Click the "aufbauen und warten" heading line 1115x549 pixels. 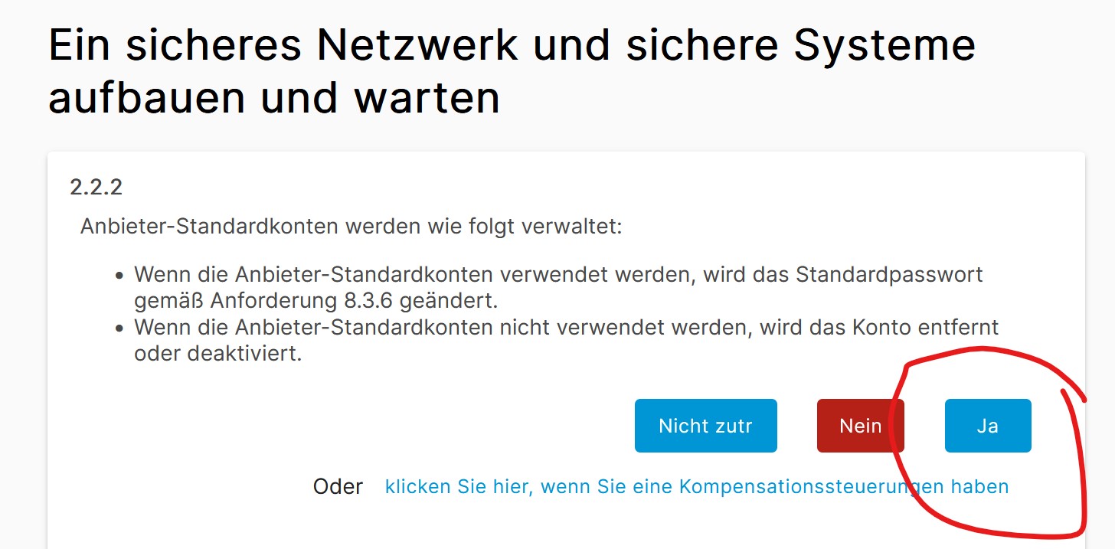pyautogui.click(x=273, y=97)
